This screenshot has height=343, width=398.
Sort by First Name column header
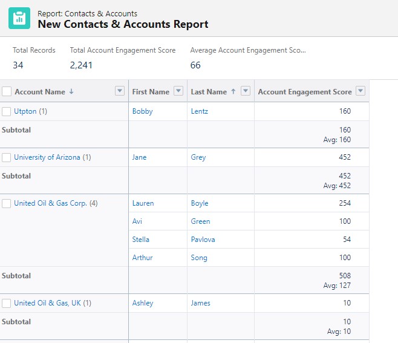(151, 92)
